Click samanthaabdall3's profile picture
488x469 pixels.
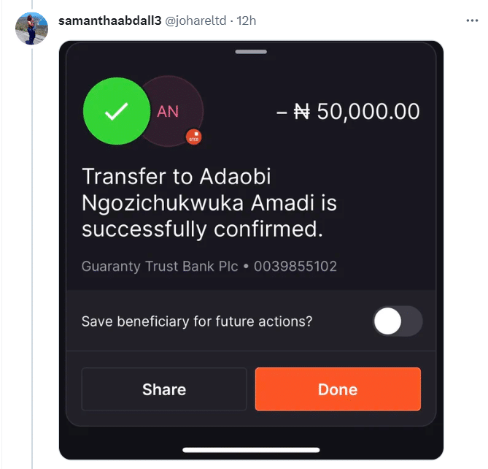31,29
